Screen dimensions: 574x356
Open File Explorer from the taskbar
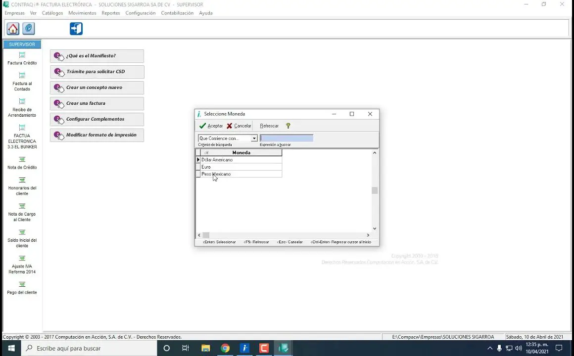pyautogui.click(x=205, y=348)
